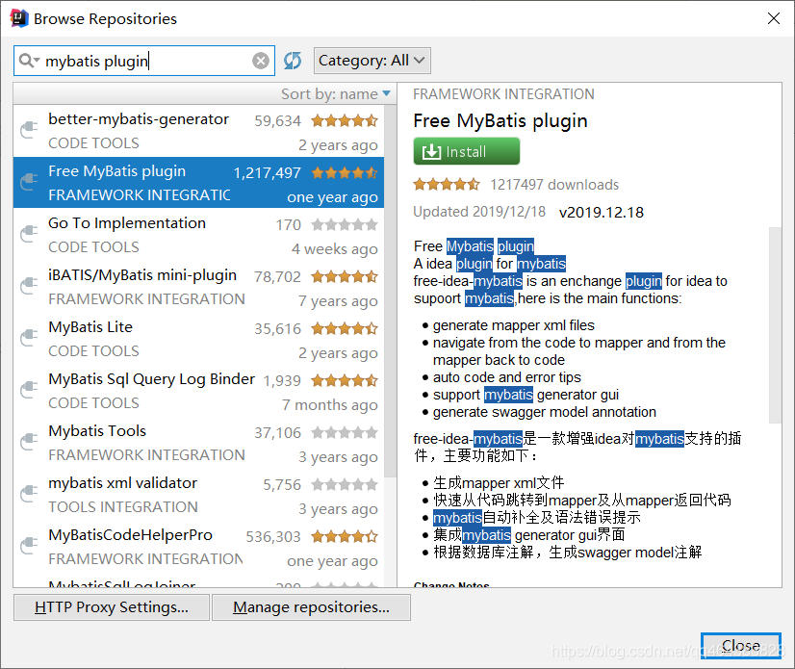Open the Sort by: name dropdown

point(336,93)
